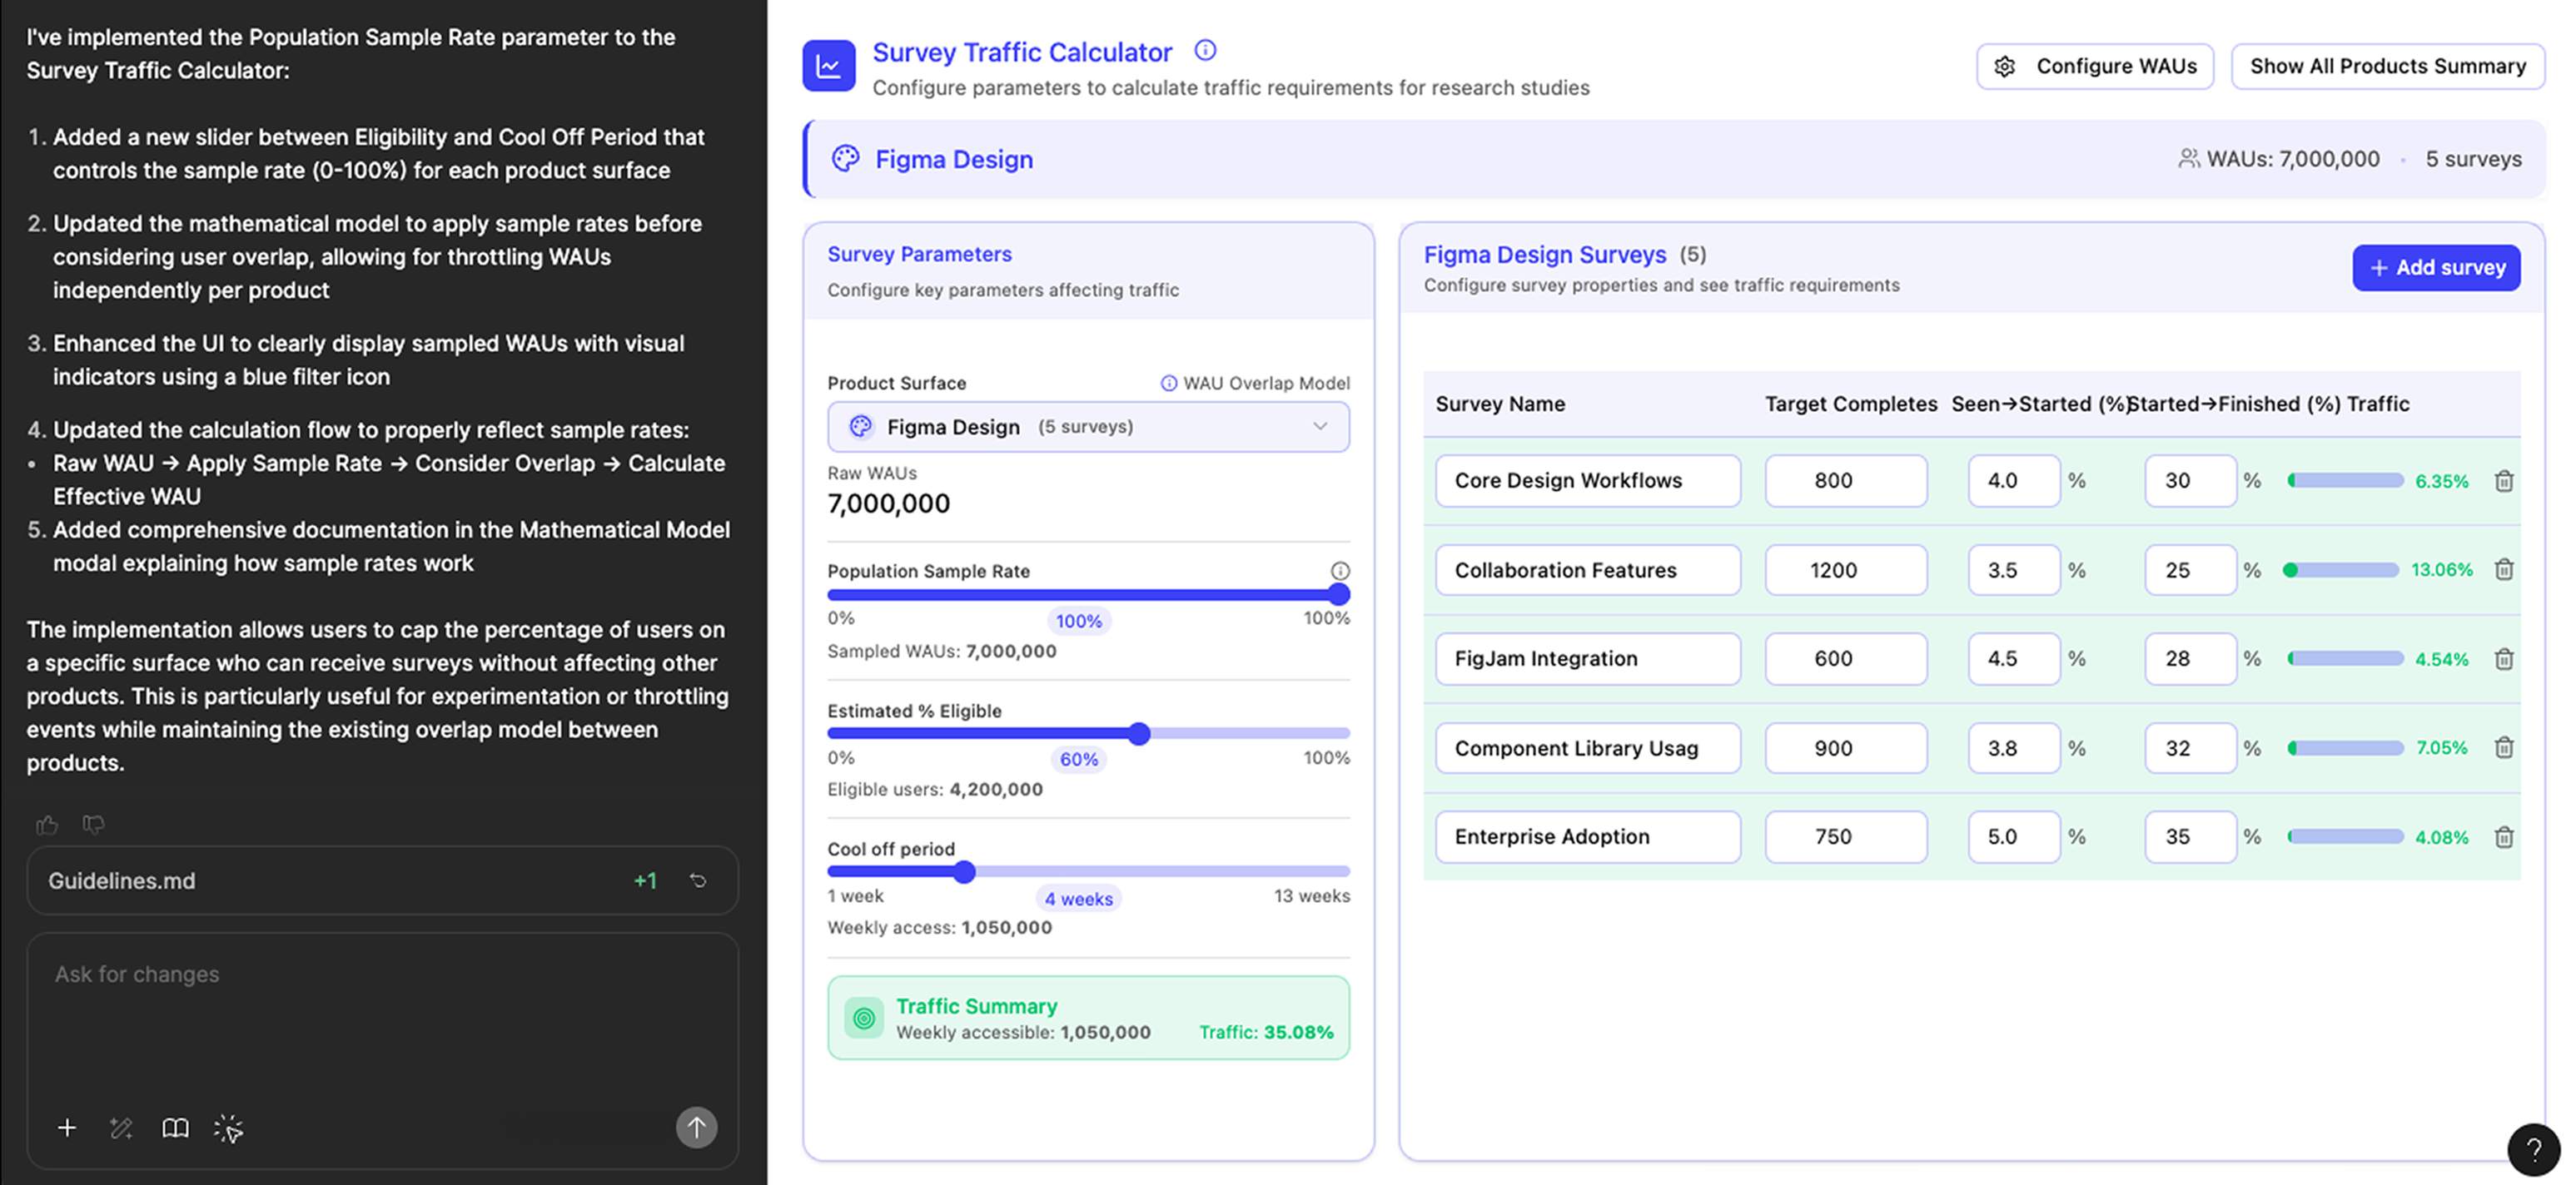The width and height of the screenshot is (2576, 1185).
Task: Open the help question mark button
Action: pos(2534,1150)
